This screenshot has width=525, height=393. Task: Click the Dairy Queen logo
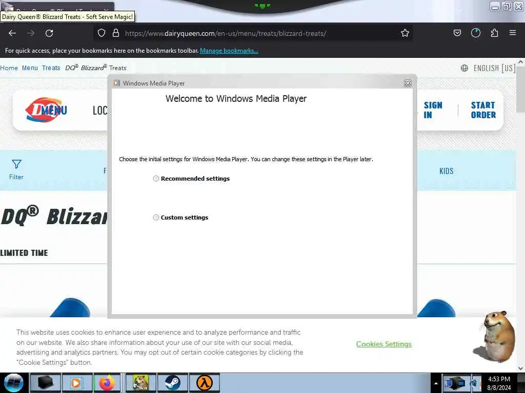pyautogui.click(x=44, y=110)
